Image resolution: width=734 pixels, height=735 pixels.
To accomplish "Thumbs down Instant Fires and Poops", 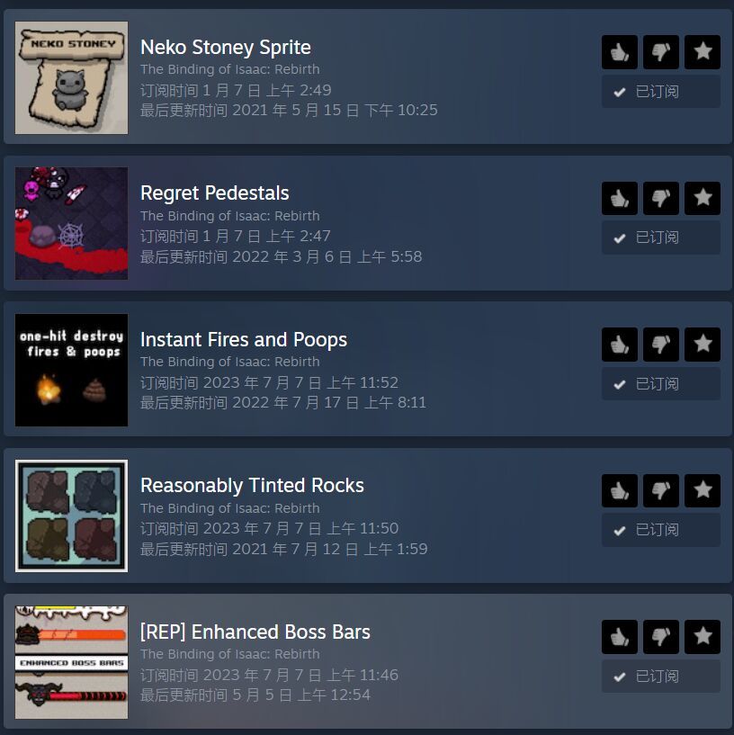I will [x=660, y=345].
